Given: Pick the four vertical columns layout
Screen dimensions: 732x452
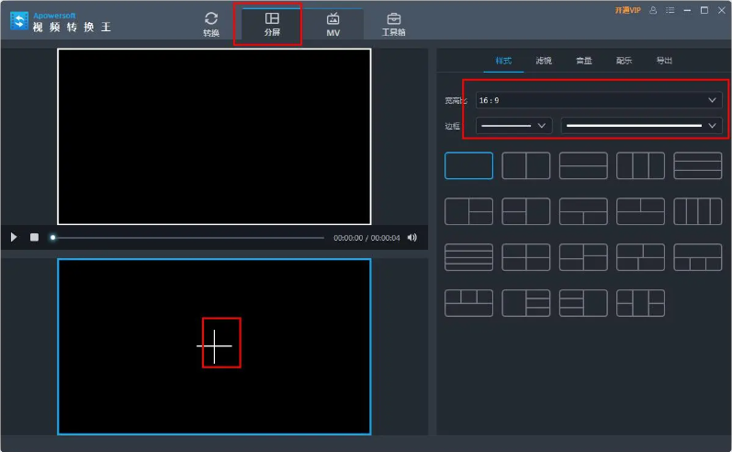Looking at the screenshot, I should pos(697,211).
